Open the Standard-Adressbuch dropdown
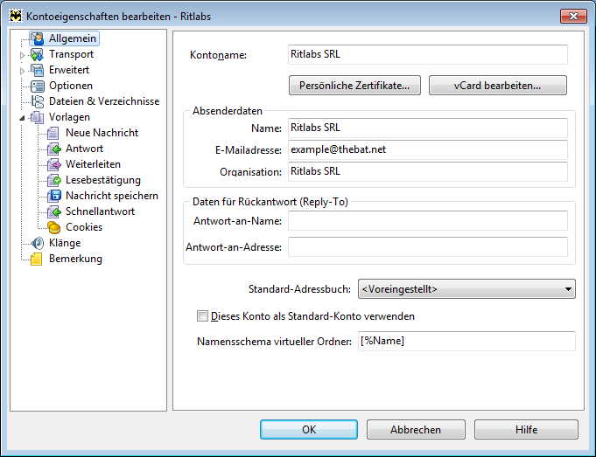Viewport: 596px width, 457px height. 466,289
